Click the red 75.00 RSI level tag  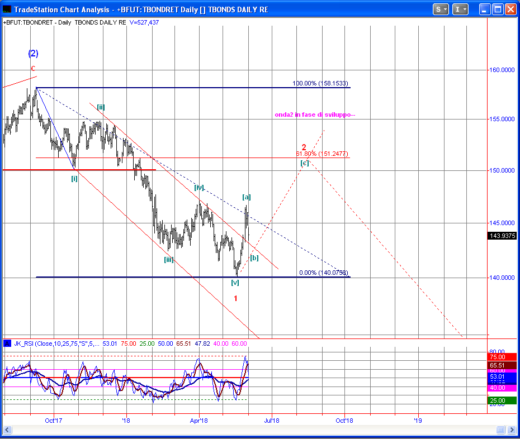pos(502,357)
